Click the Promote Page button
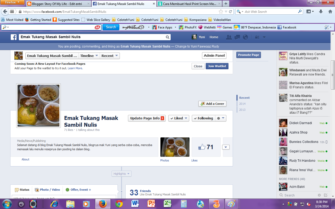Image resolution: width=335 pixels, height=209 pixels. [x=249, y=55]
